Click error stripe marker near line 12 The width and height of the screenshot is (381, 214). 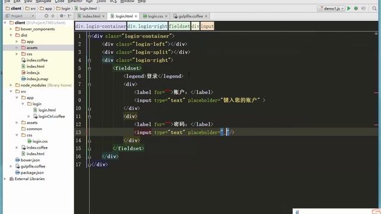(x=376, y=125)
